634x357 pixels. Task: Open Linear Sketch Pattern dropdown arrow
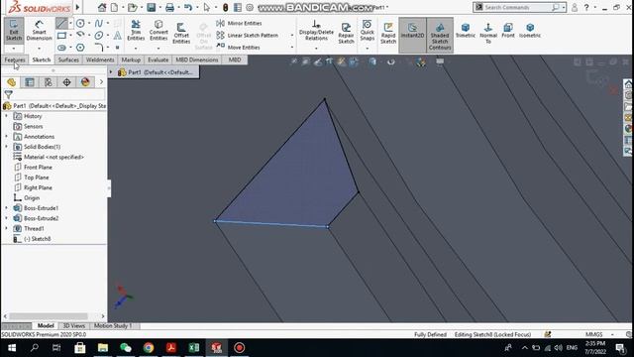(x=292, y=36)
